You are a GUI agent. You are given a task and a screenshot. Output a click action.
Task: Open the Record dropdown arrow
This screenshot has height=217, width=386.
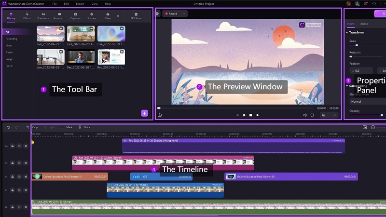184,14
